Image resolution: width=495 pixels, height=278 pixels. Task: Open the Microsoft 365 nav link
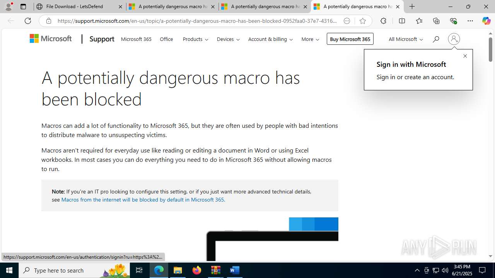coord(136,39)
